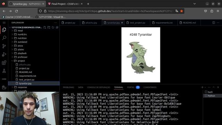Open the COMENTÁRIOS panel tab

(x=150, y=87)
